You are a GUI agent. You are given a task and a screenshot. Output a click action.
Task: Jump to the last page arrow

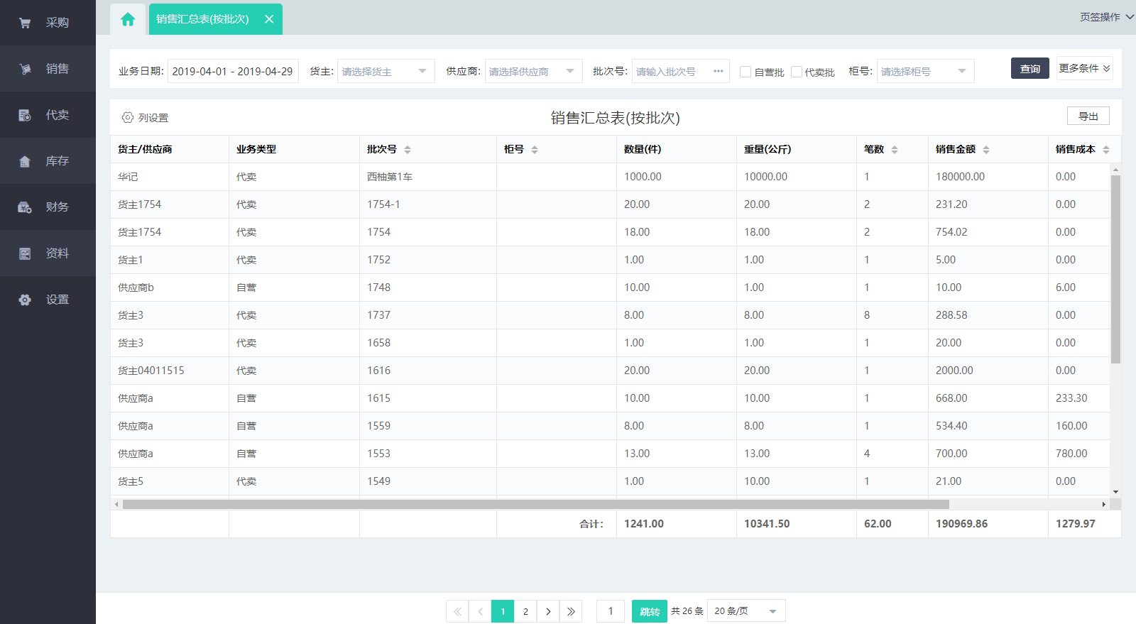point(571,611)
